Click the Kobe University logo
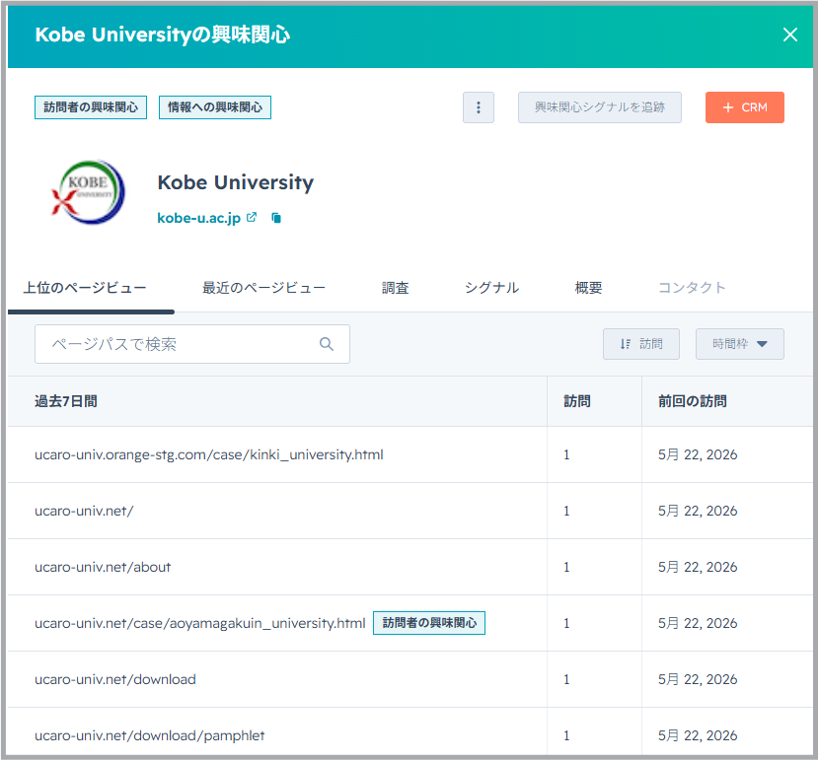Screen dimensions: 819x761 [88, 192]
